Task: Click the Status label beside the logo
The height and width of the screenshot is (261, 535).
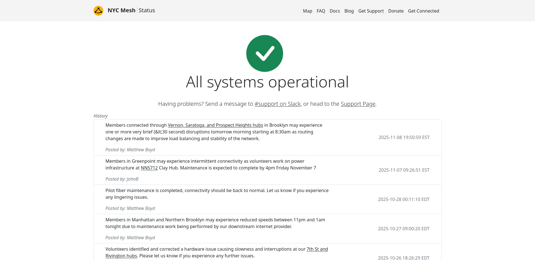Action: point(147,10)
